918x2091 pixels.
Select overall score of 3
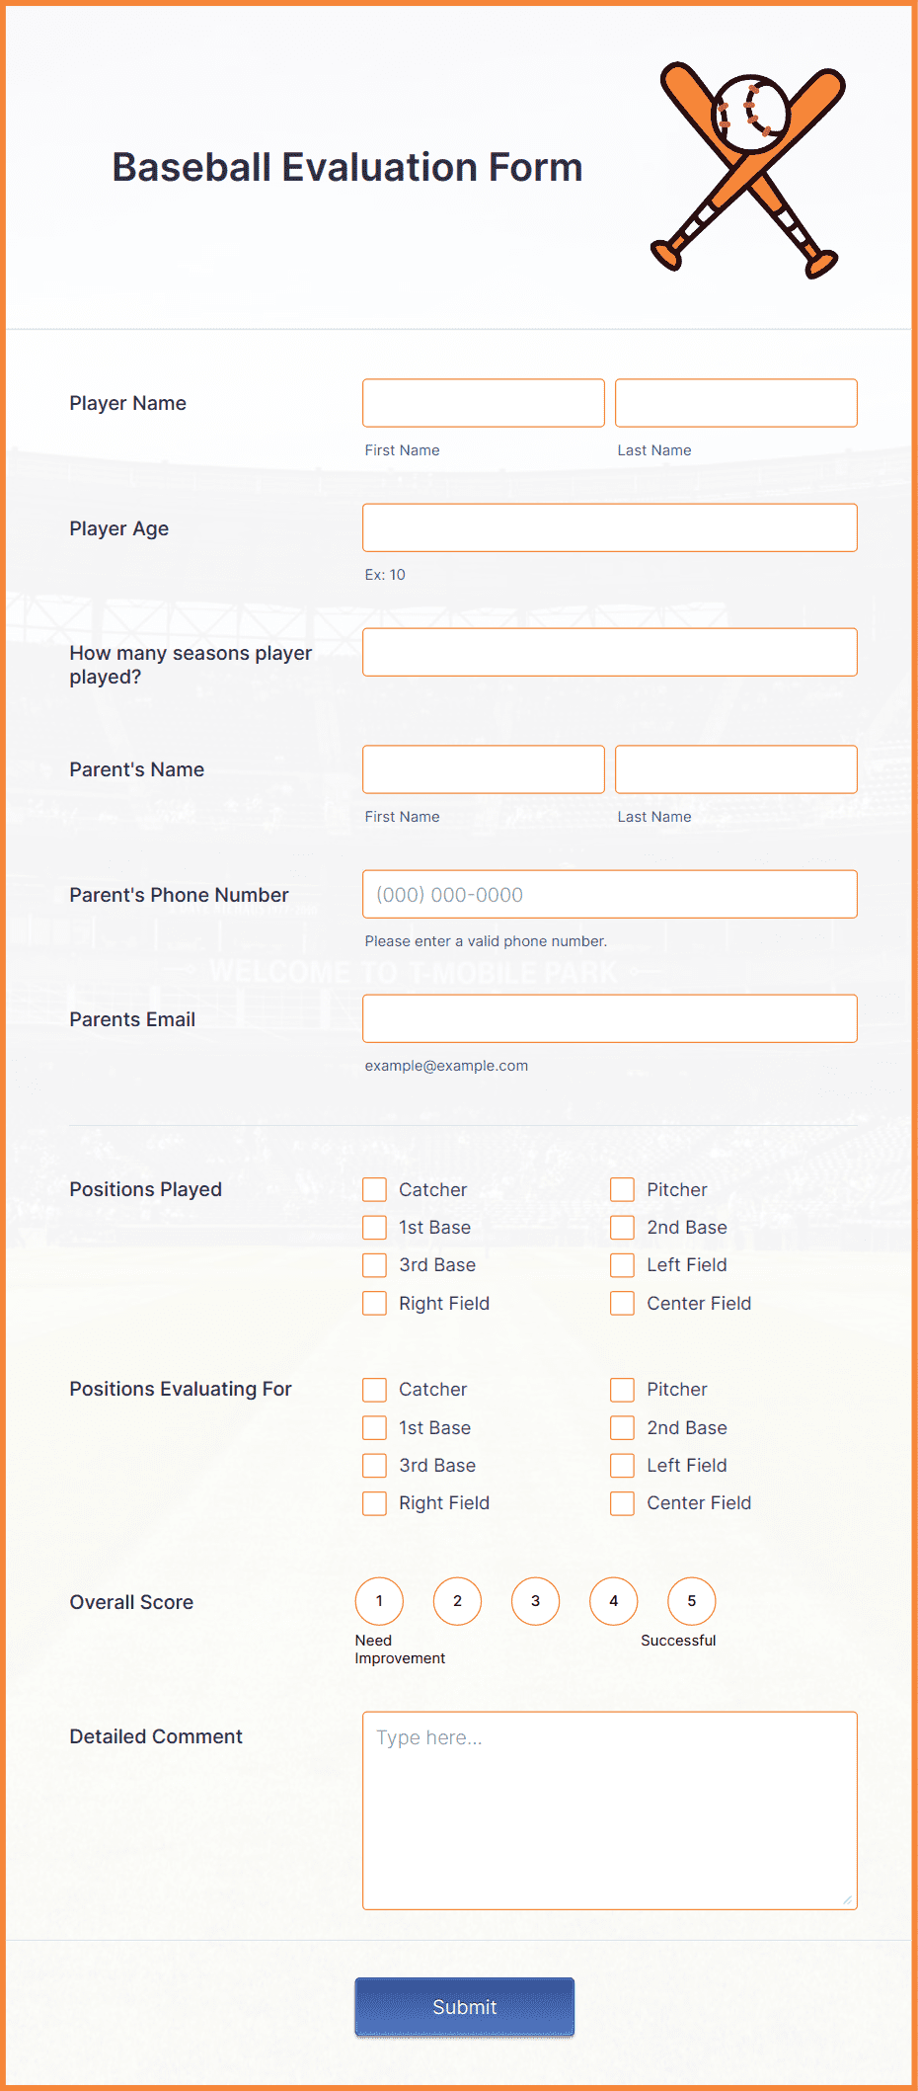pyautogui.click(x=535, y=1601)
